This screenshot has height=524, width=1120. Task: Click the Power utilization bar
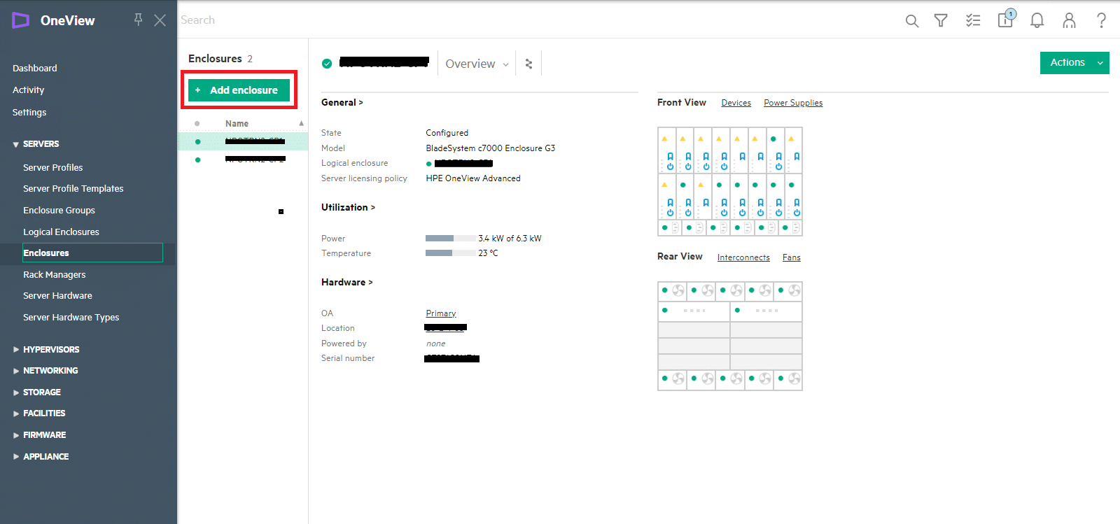point(451,239)
